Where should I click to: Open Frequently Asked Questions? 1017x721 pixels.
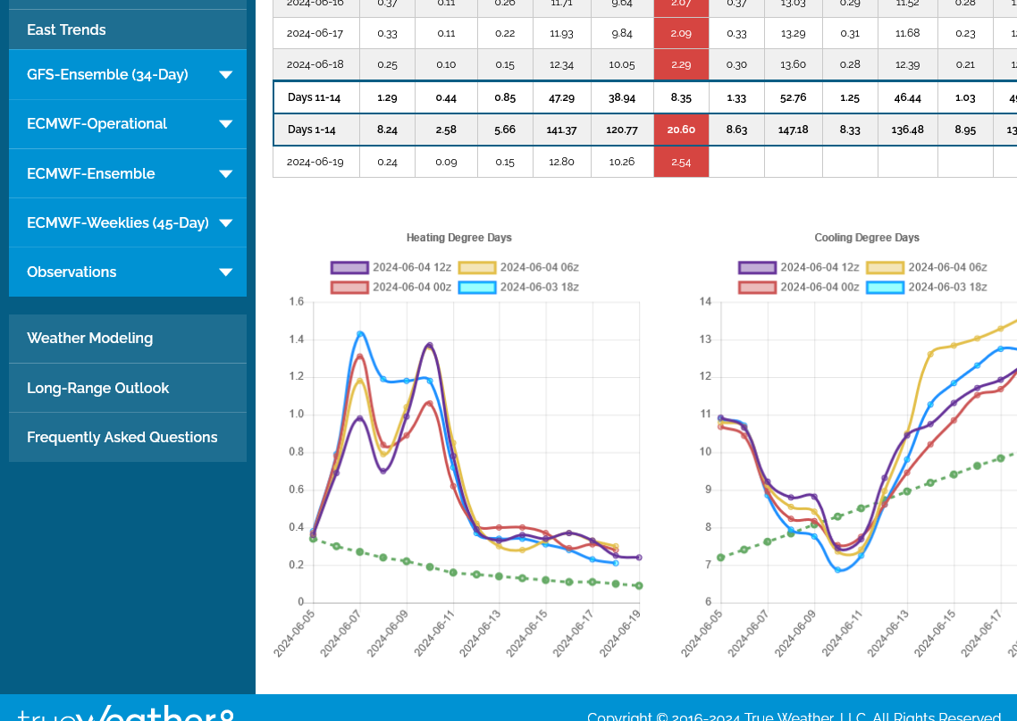122,437
